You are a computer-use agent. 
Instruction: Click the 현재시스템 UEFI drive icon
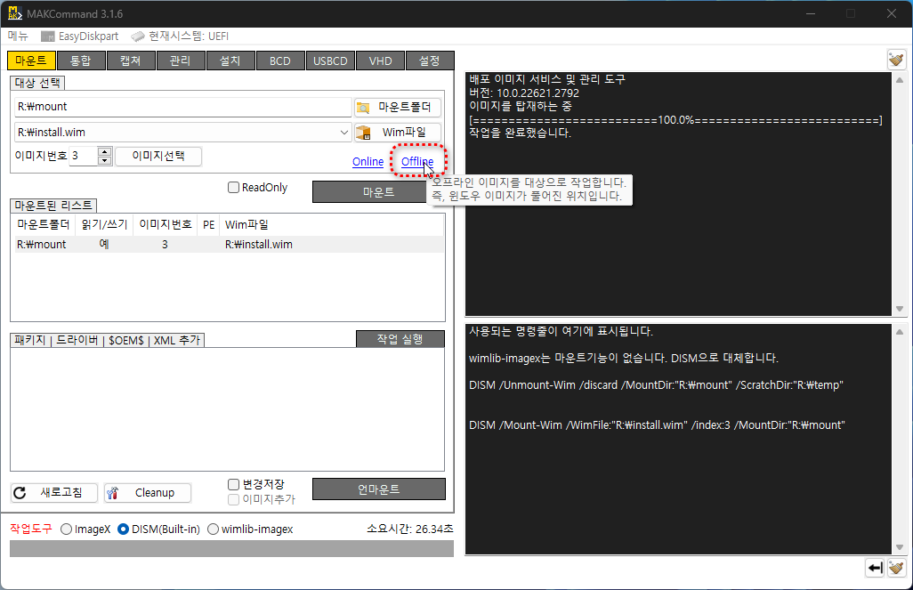pos(137,36)
